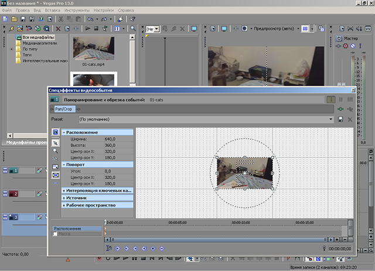375x271 pixels.
Task: Start media preview with the play icon
Action: click(88, 29)
